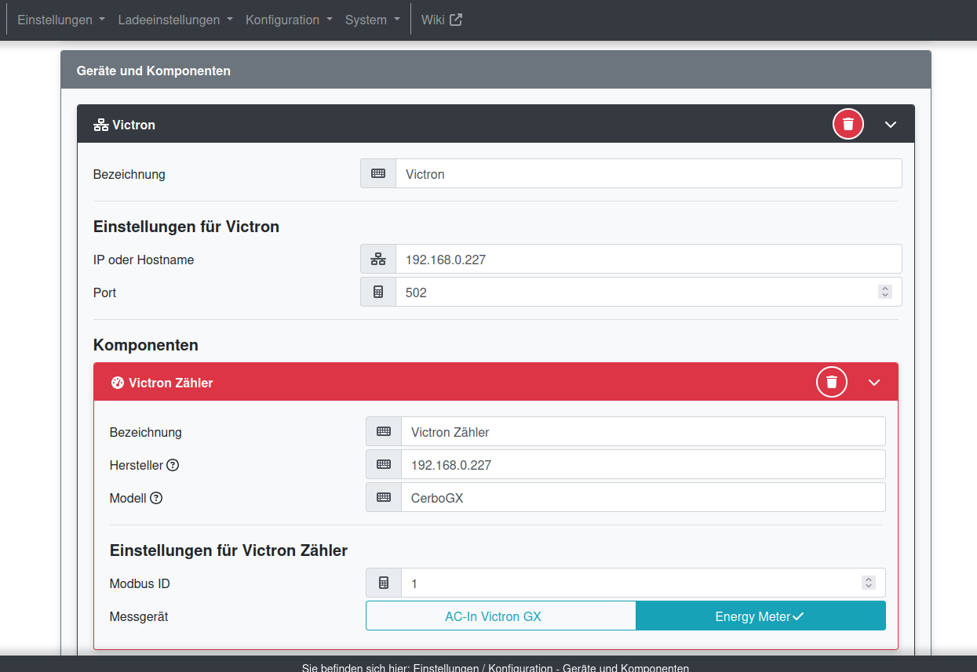Viewport: 977px width, 672px height.
Task: Click keyboard icon beside Modell field
Action: point(384,497)
